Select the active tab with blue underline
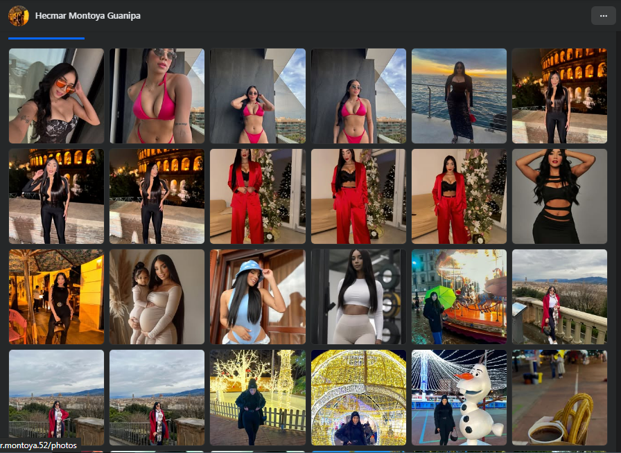Viewport: 621px width, 453px height. (46, 38)
